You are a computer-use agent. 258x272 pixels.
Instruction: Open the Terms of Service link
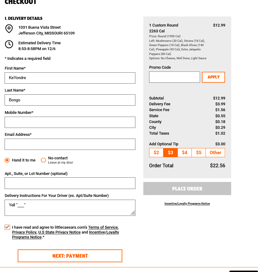(x=103, y=227)
